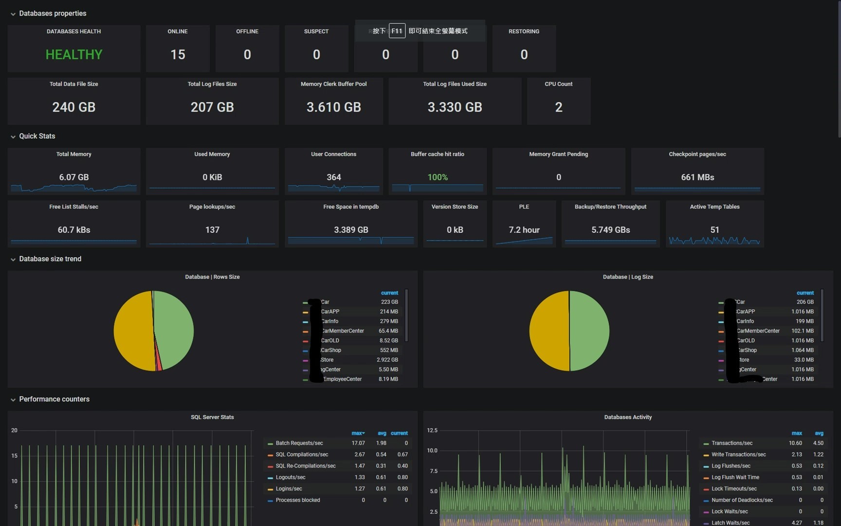Toggle SQL Compilations/sec legend series

click(302, 454)
